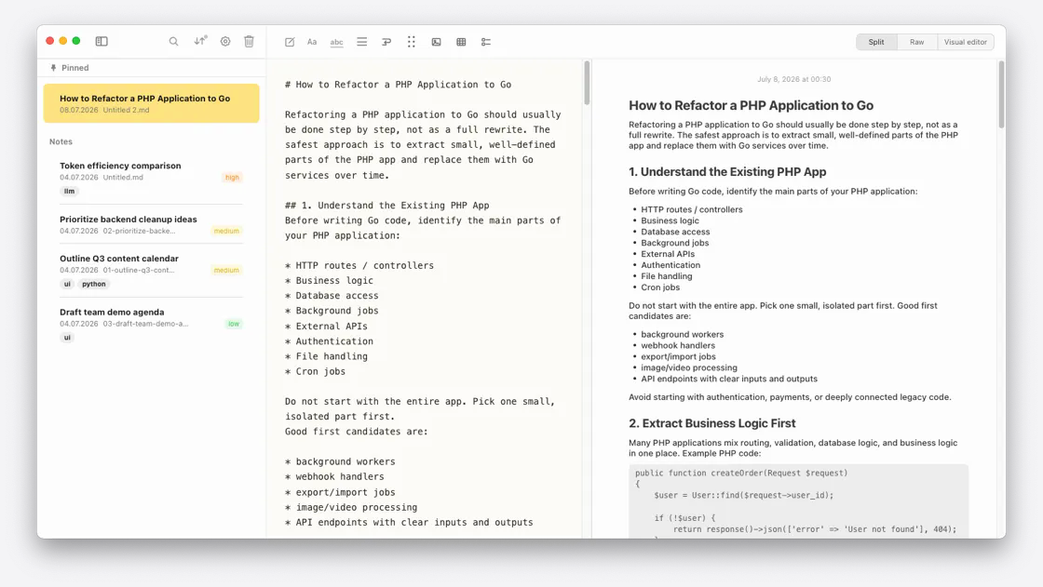Click preview bullet 'File handling'
Viewport: 1043px width, 587px height.
click(x=667, y=276)
